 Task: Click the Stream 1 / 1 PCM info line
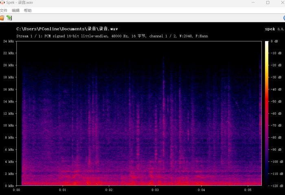[112, 36]
